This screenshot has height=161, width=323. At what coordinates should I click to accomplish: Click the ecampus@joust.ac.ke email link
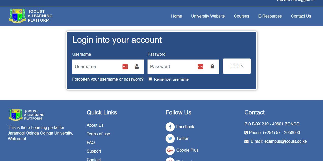click(x=285, y=141)
